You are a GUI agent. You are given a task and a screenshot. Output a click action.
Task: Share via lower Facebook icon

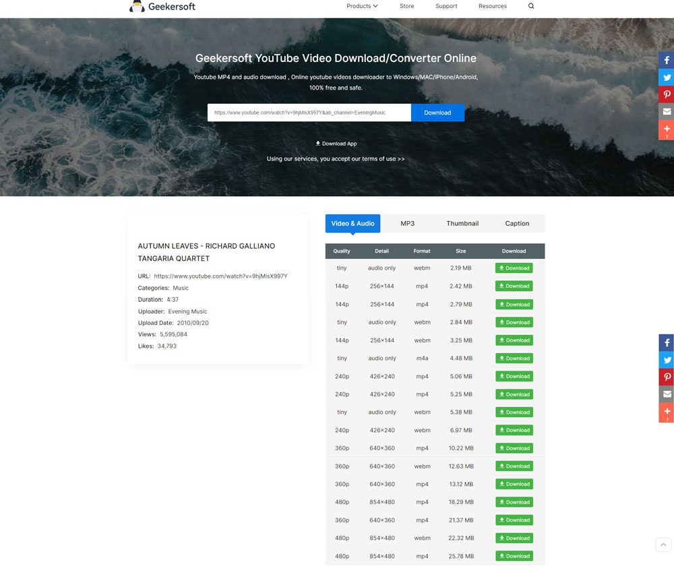coord(667,342)
